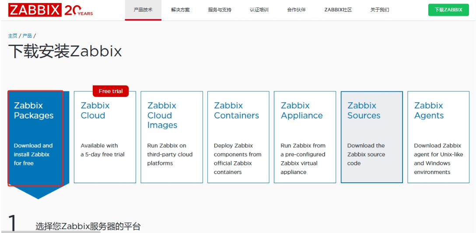Open the 服务与支持 menu
The height and width of the screenshot is (233, 476).
pyautogui.click(x=220, y=10)
